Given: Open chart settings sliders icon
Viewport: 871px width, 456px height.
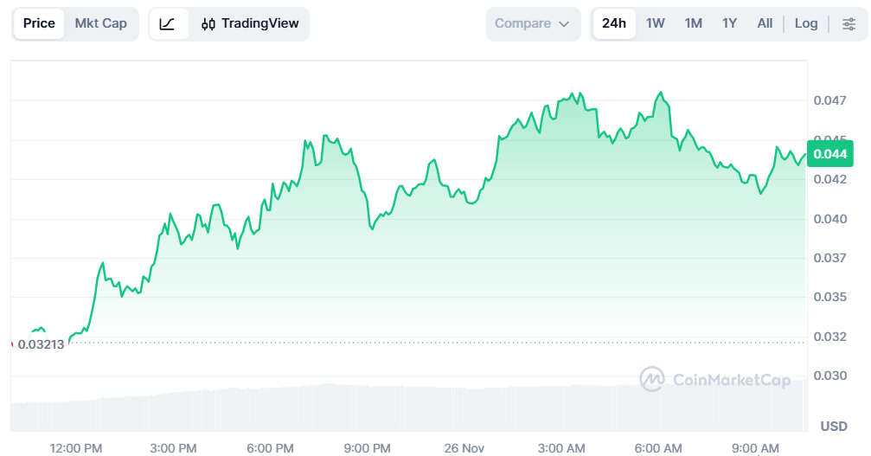Looking at the screenshot, I should [x=849, y=24].
